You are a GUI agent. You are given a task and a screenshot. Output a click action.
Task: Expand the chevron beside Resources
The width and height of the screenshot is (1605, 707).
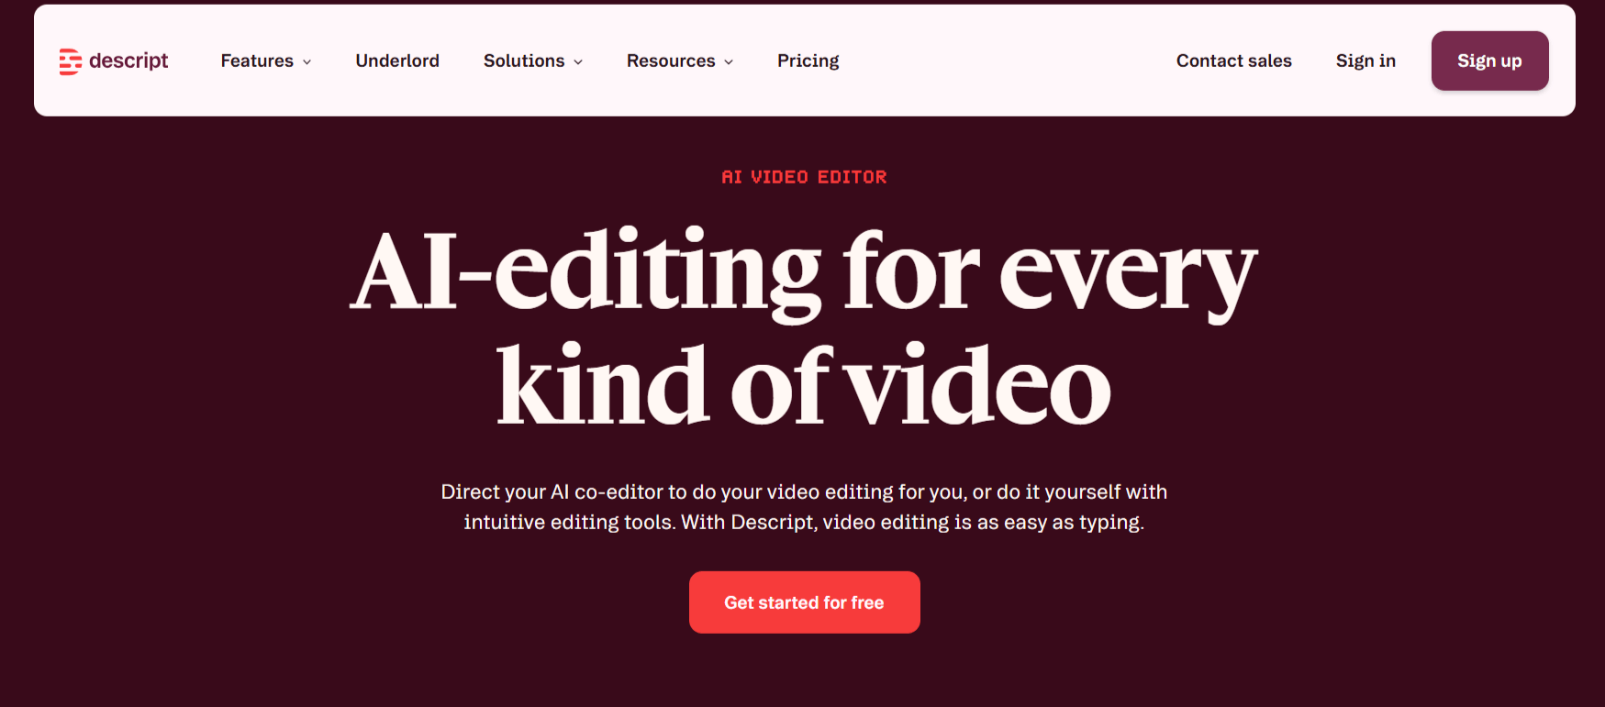(729, 62)
